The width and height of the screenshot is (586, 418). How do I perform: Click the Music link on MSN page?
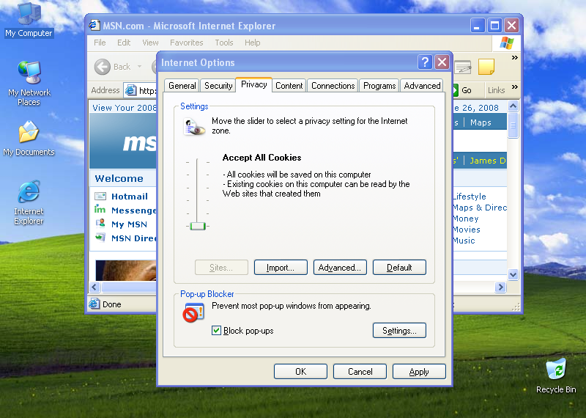(x=464, y=241)
